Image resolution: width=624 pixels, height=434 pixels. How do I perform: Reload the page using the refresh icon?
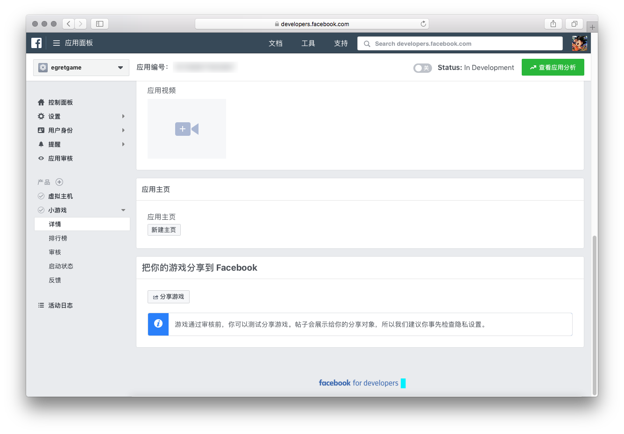tap(423, 24)
